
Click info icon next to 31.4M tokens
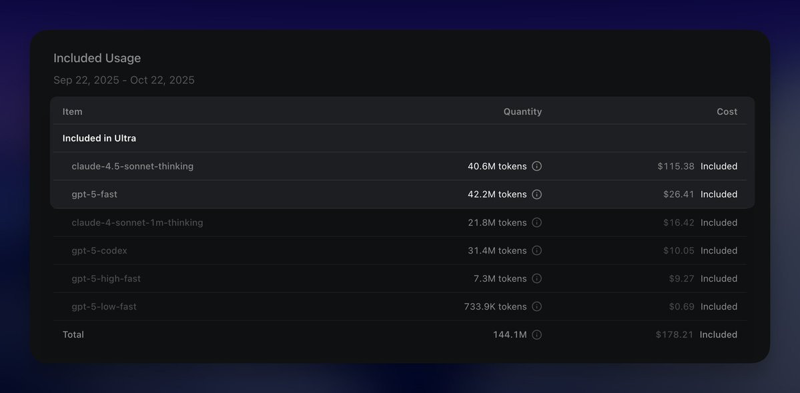click(x=536, y=251)
